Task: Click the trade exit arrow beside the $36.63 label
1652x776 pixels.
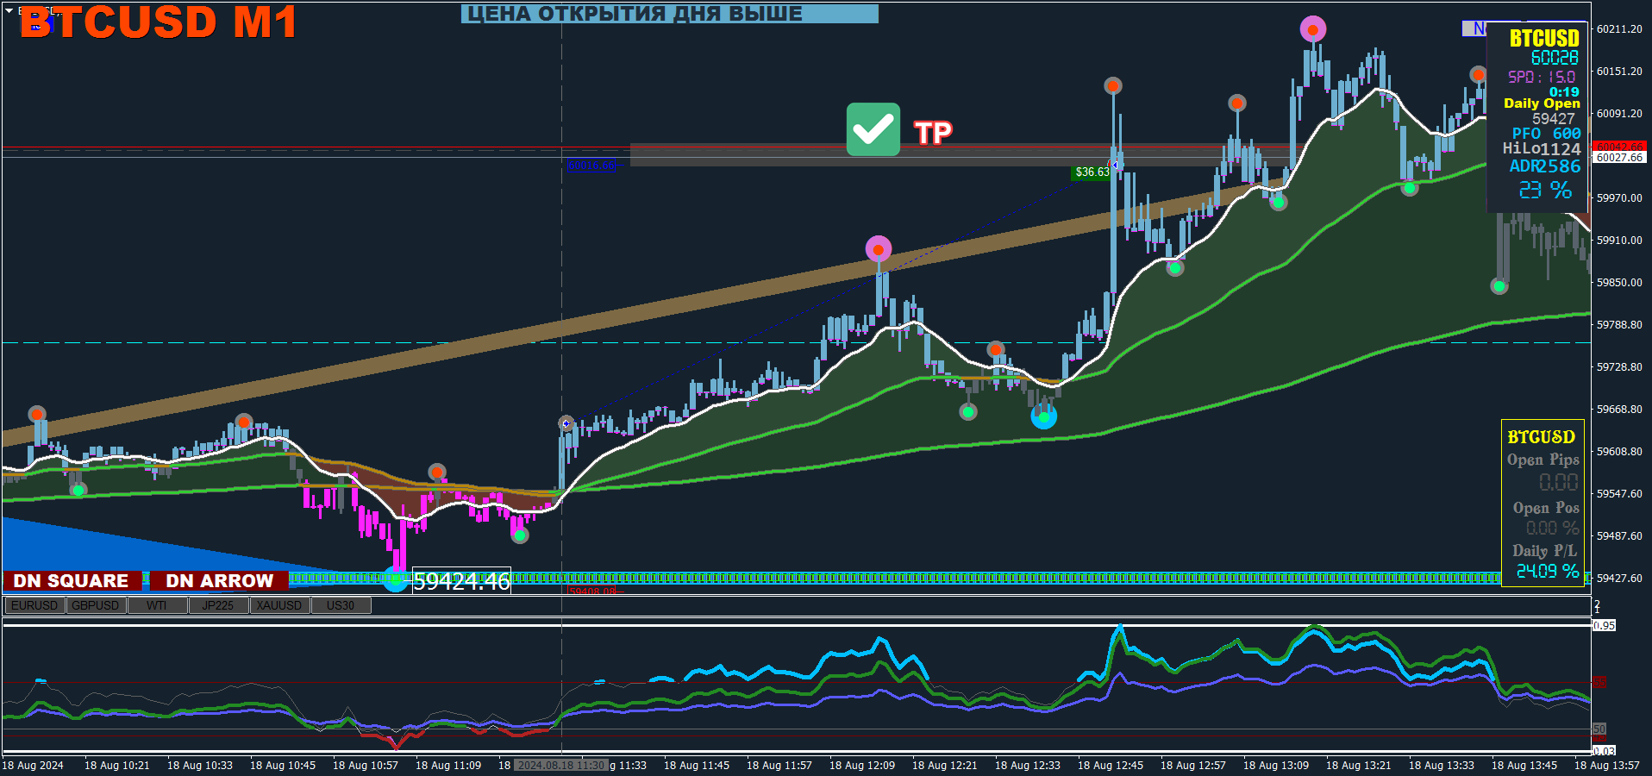Action: click(x=1116, y=165)
